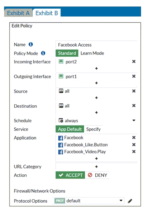Viewport: 148px width, 214px height.
Task: Select the Exhibit B tab
Action: click(x=47, y=13)
